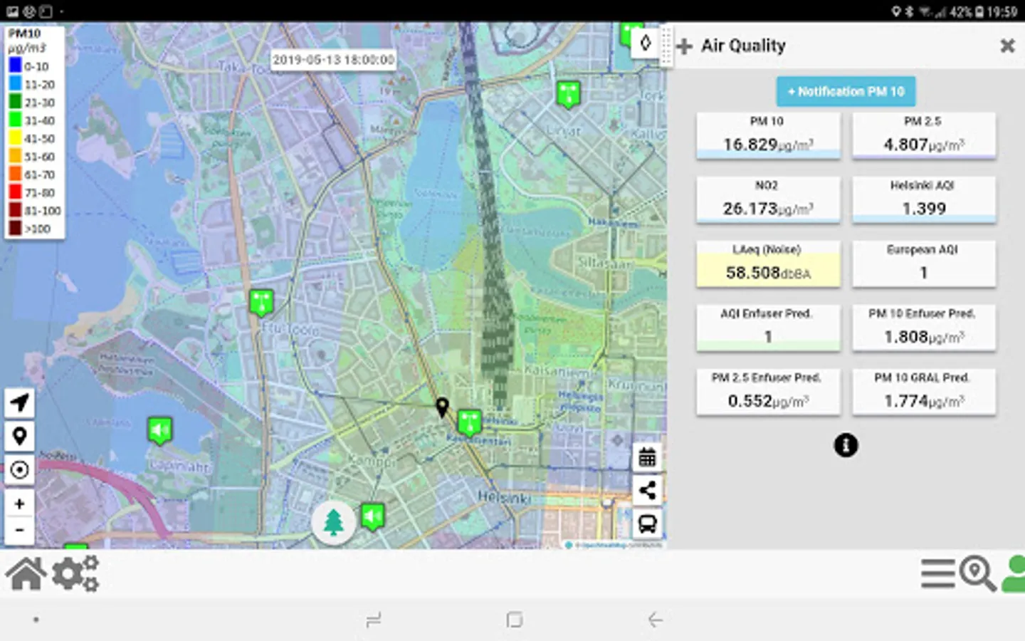
Task: Open the map layer droplet icon
Action: [x=645, y=43]
